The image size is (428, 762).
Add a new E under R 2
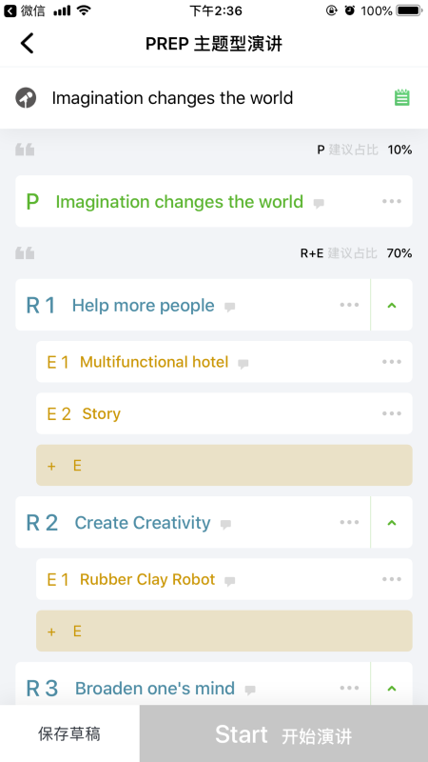tap(224, 631)
